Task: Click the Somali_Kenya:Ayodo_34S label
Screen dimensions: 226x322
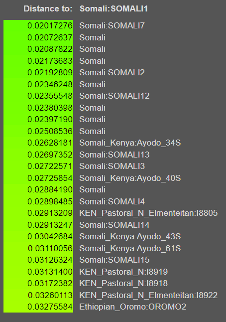Action: click(130, 143)
